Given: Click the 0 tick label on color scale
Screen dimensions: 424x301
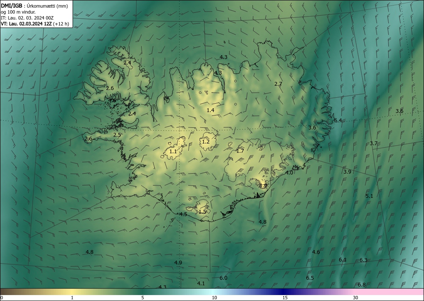Looking at the screenshot, I should point(2,298).
